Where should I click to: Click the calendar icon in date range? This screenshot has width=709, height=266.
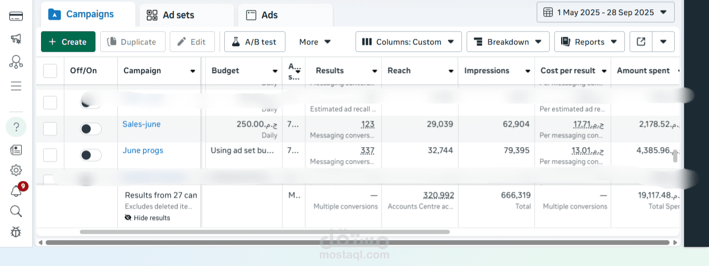[x=548, y=12]
